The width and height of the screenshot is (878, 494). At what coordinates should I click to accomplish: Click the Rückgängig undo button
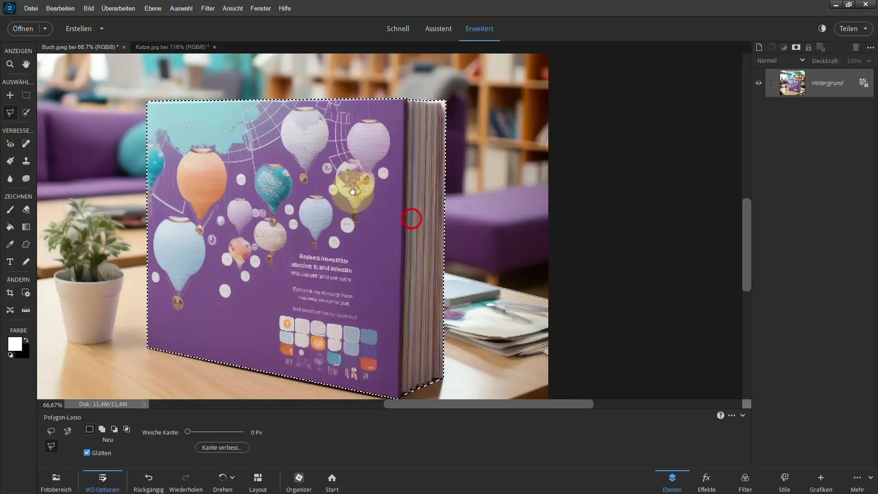[x=149, y=483]
